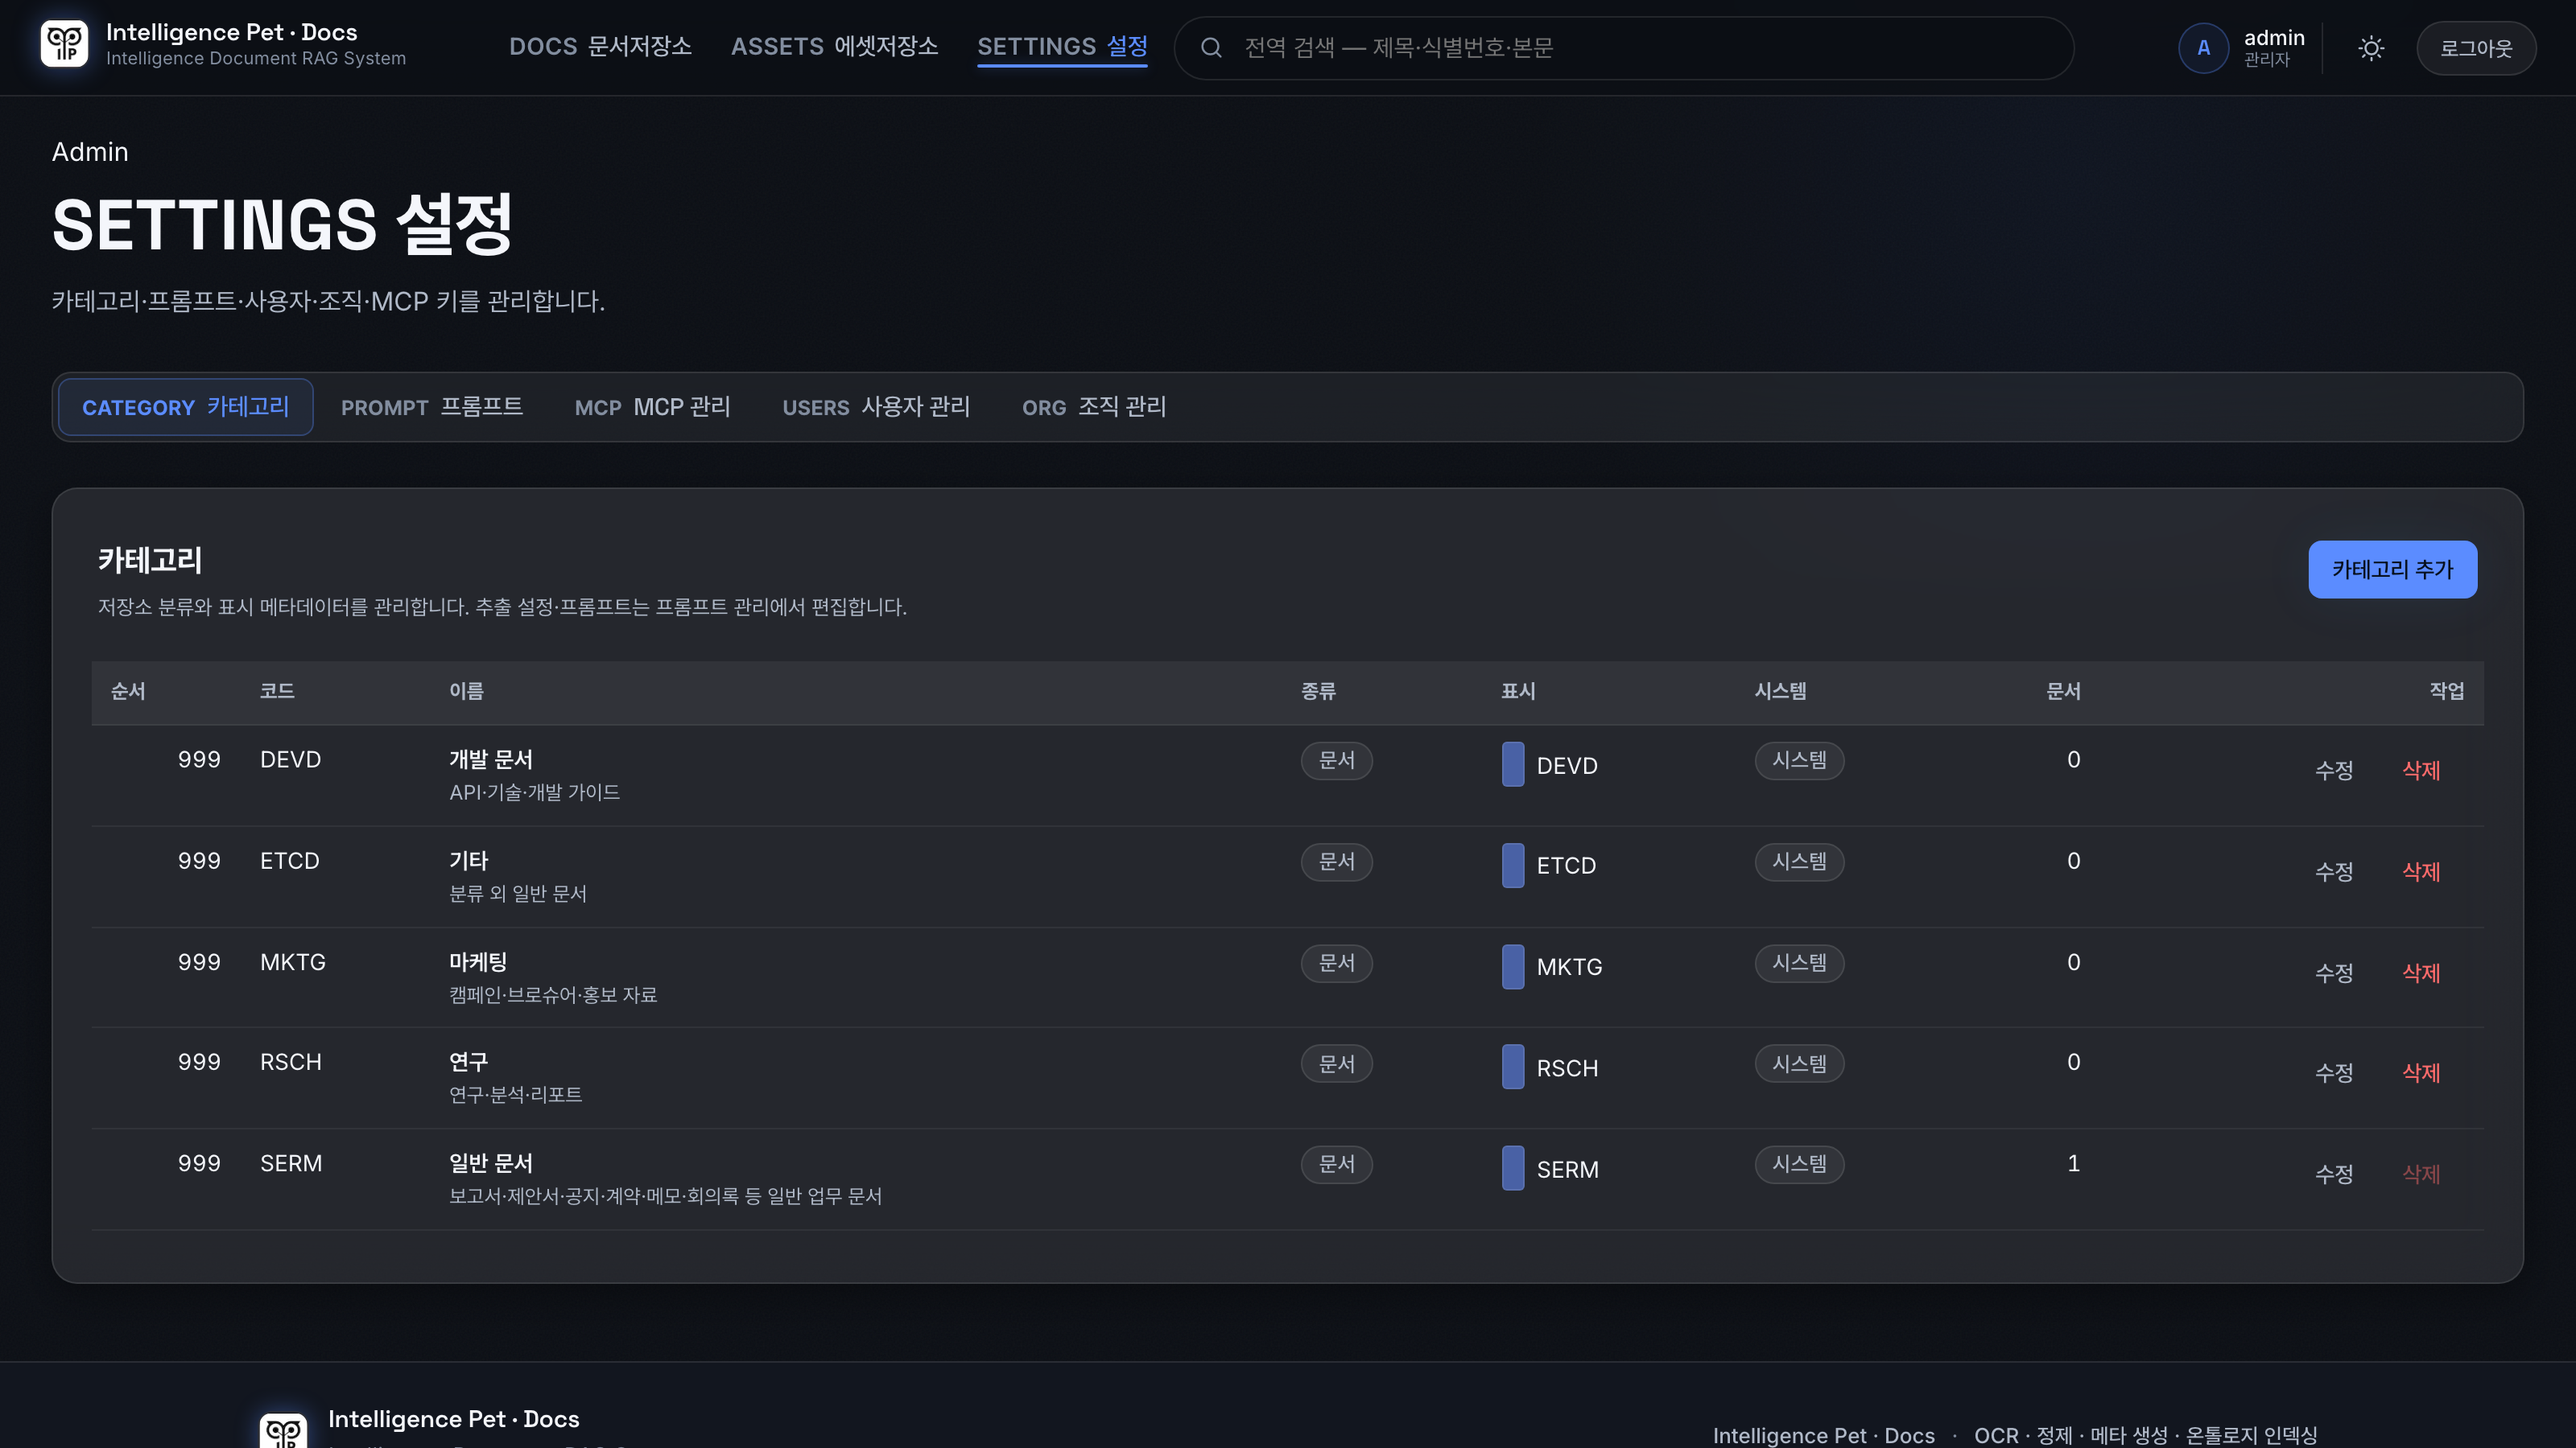Click the search magnifier icon
This screenshot has height=1448, width=2576.
click(1211, 47)
